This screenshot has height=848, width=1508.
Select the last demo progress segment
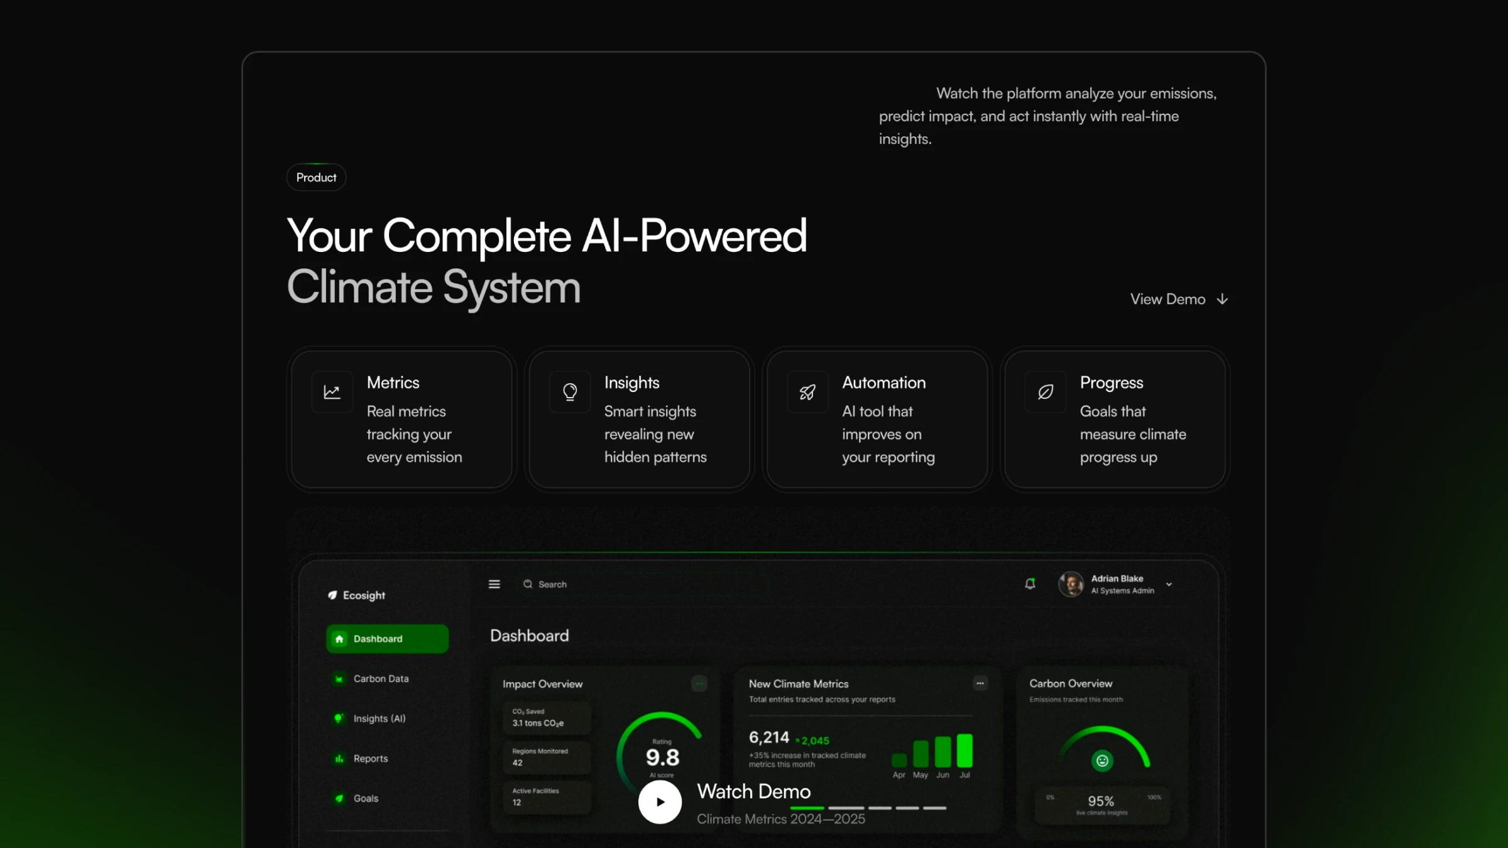(934, 808)
